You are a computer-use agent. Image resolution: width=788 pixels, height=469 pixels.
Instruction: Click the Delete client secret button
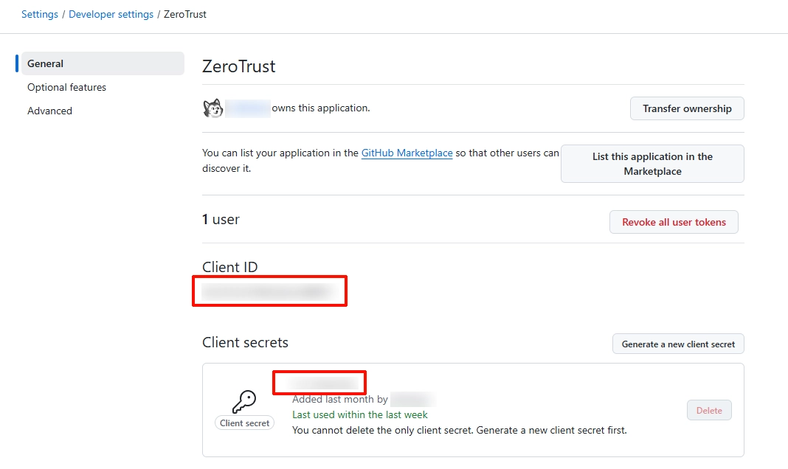709,410
